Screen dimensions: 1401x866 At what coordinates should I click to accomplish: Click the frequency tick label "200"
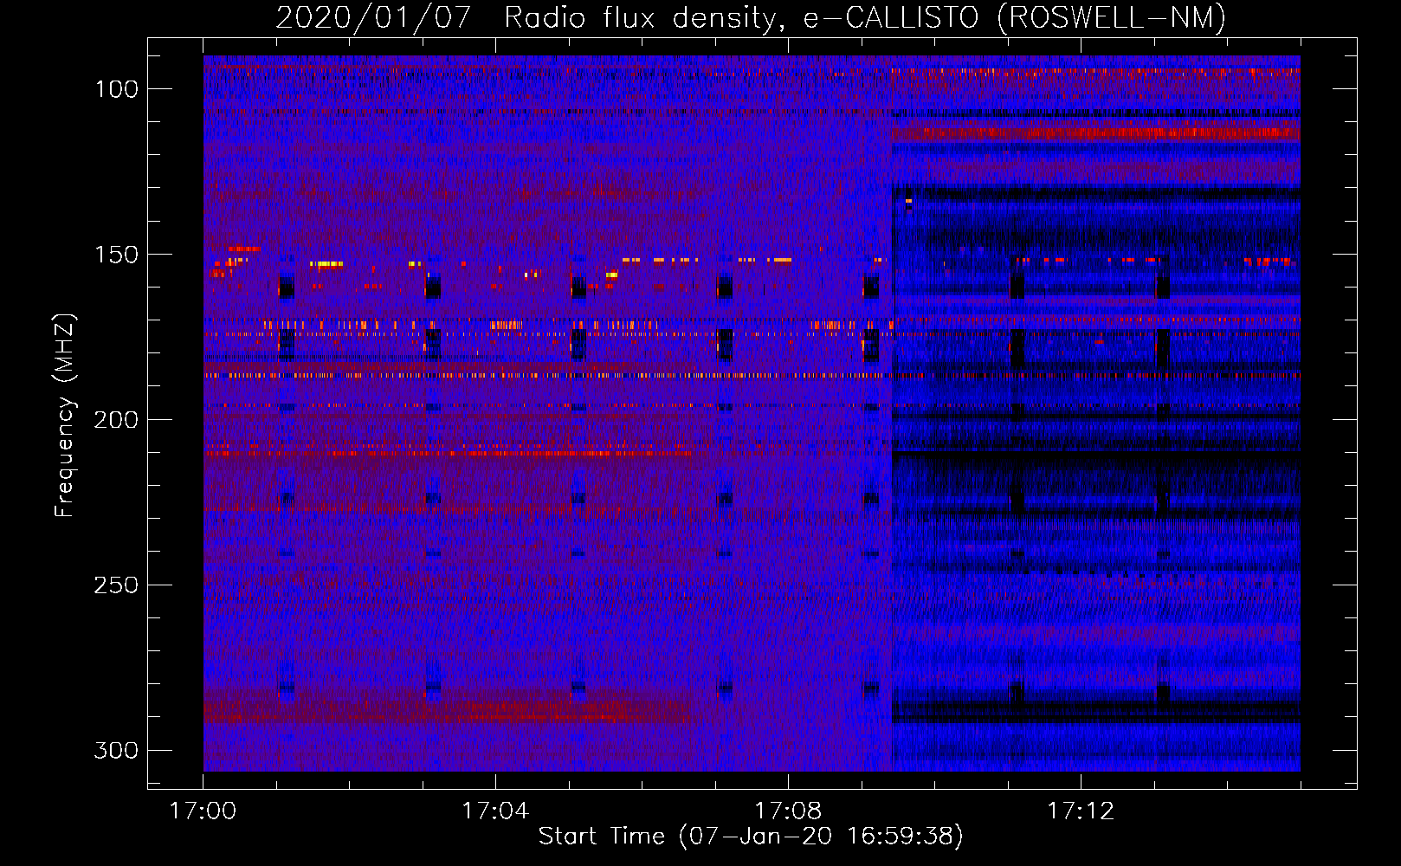(116, 420)
